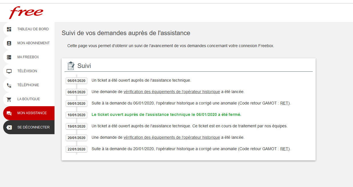Open the TÉLÉPHONIE section
Screen dimensions: 353x187
click(29, 85)
